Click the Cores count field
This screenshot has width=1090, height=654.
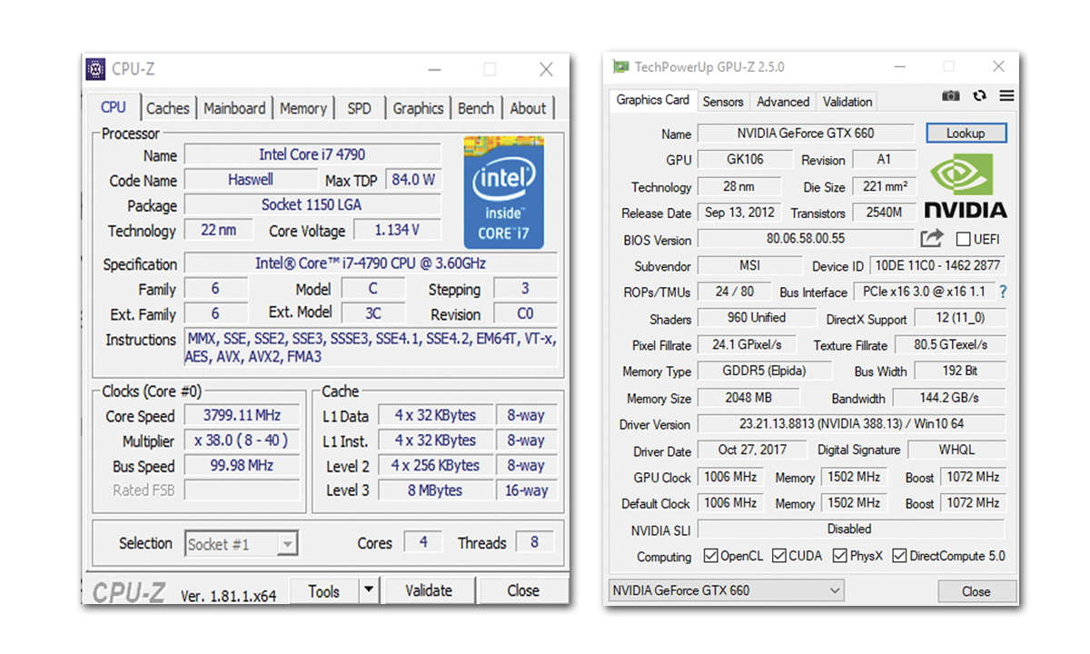(x=423, y=542)
